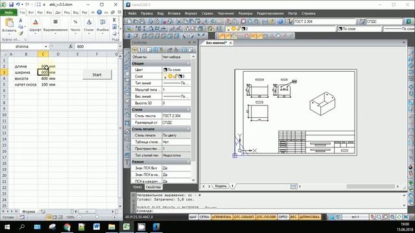Open Chrome from Windows taskbar
415x233 pixels.
[67, 227]
